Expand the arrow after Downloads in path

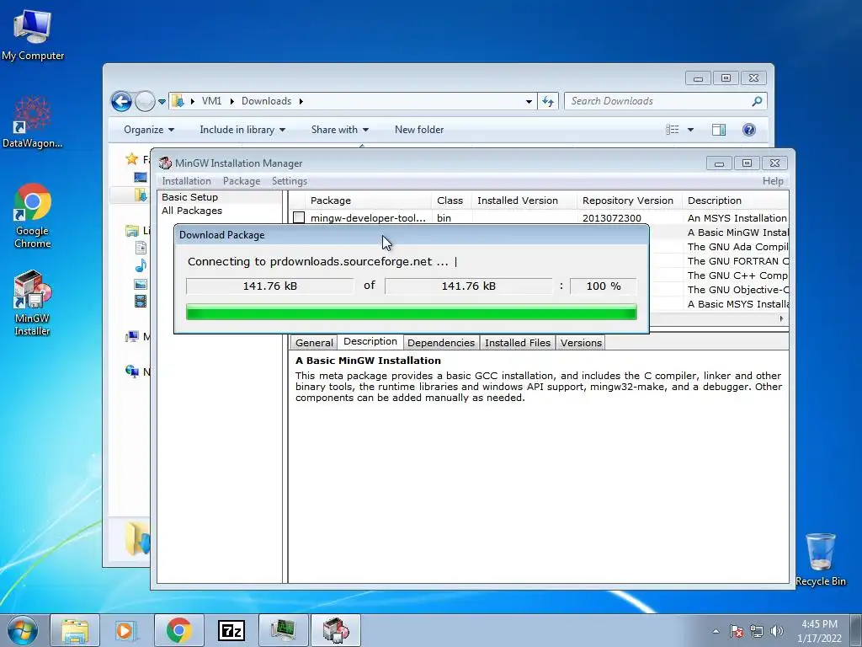pos(301,101)
